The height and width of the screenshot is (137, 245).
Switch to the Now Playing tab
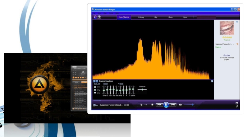click(124, 17)
